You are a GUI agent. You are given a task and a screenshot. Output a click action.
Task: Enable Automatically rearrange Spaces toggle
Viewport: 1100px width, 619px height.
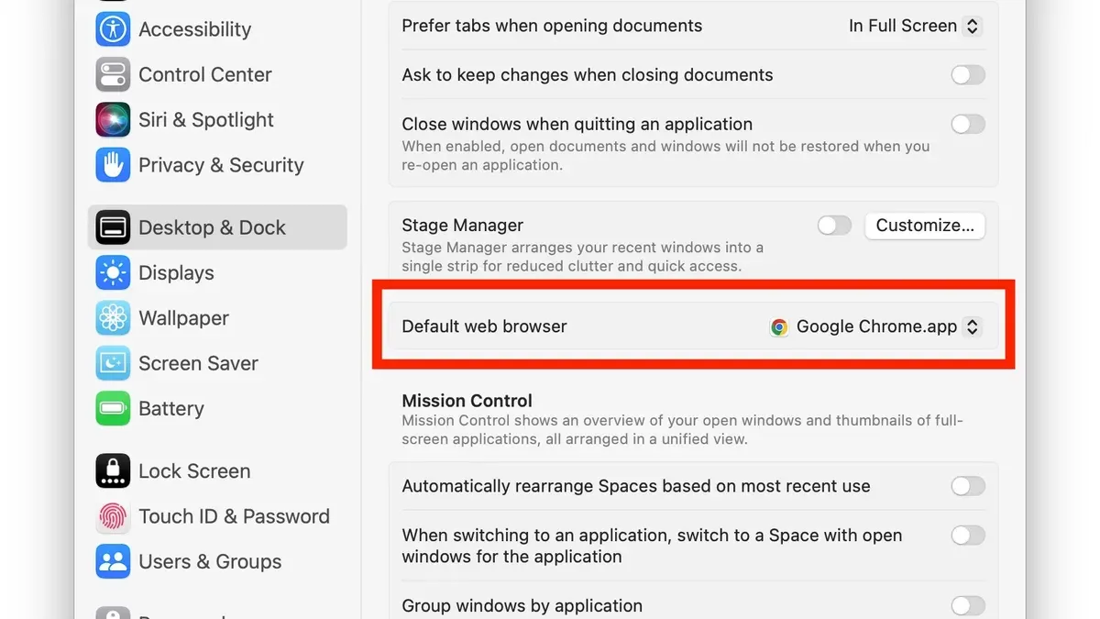coord(968,486)
